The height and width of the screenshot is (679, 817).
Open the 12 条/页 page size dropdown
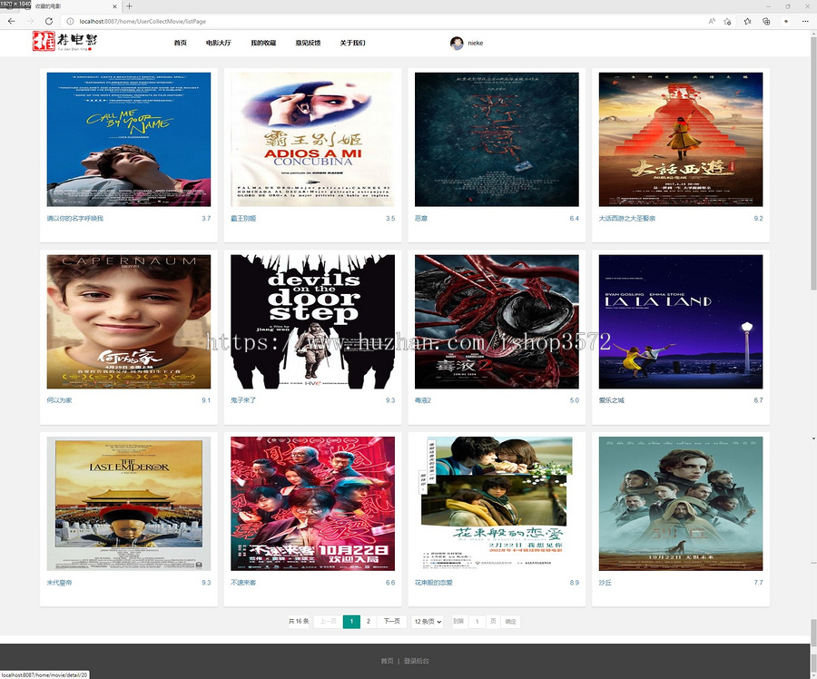click(428, 621)
